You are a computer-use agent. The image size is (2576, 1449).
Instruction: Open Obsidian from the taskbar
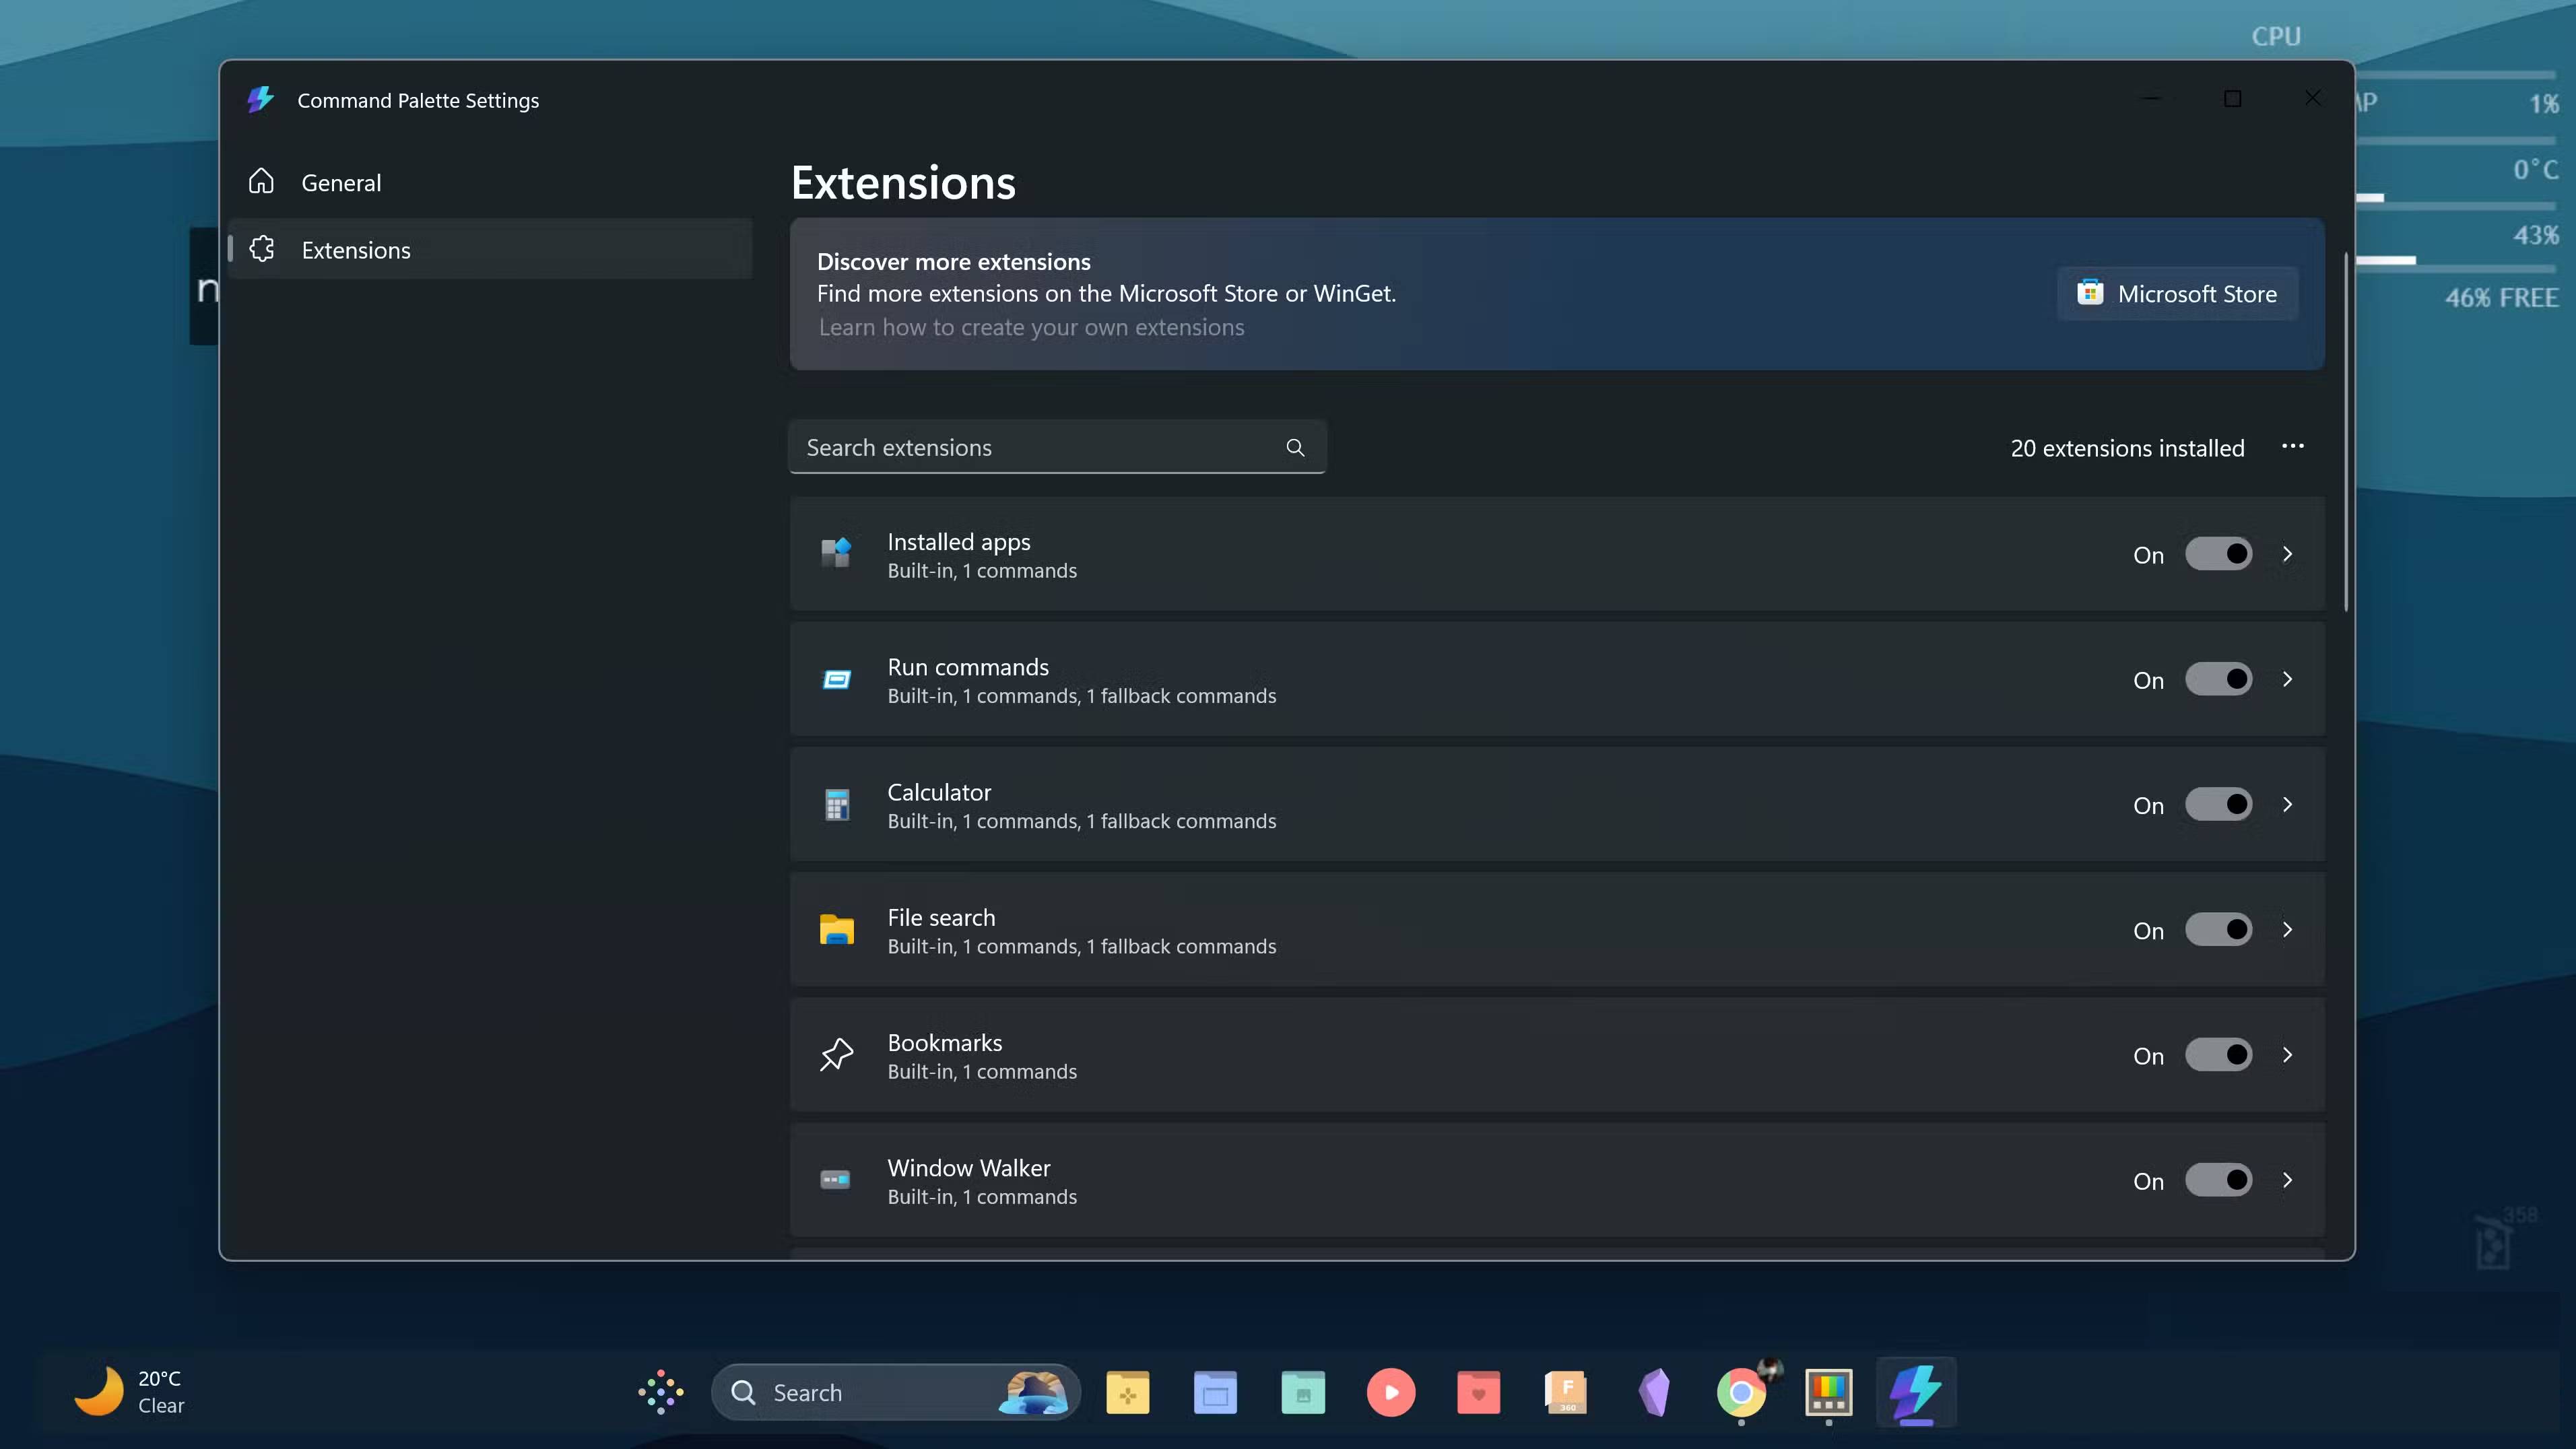[x=1654, y=1392]
